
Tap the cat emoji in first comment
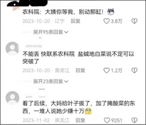pos(111,12)
